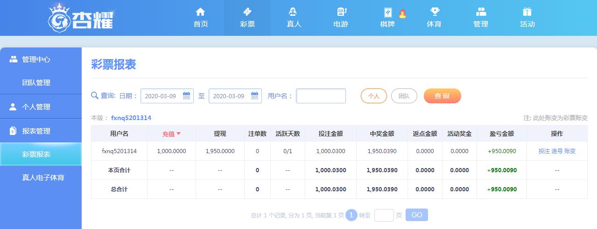
Task: Click fxnq5201314 cell in table row
Action: (119, 151)
